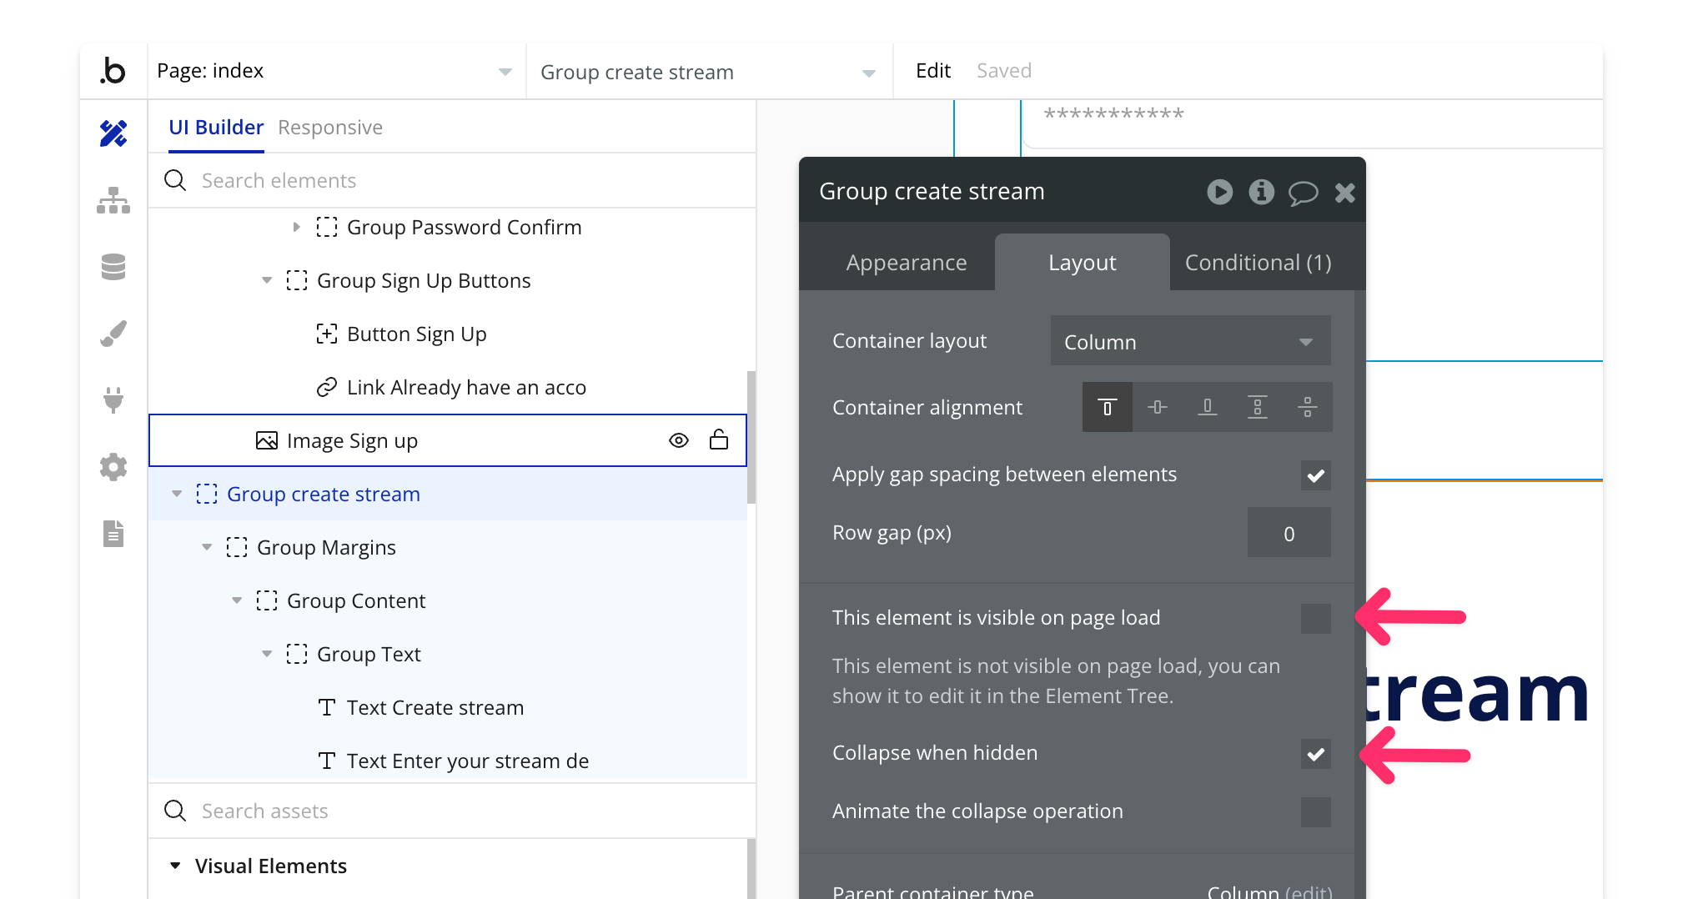Open the Page: index dropdown
Viewport: 1683px width, 899px height.
tap(334, 72)
